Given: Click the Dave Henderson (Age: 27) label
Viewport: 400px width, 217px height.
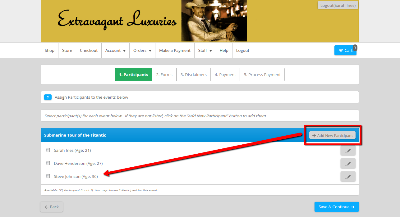Looking at the screenshot, I should (x=78, y=163).
